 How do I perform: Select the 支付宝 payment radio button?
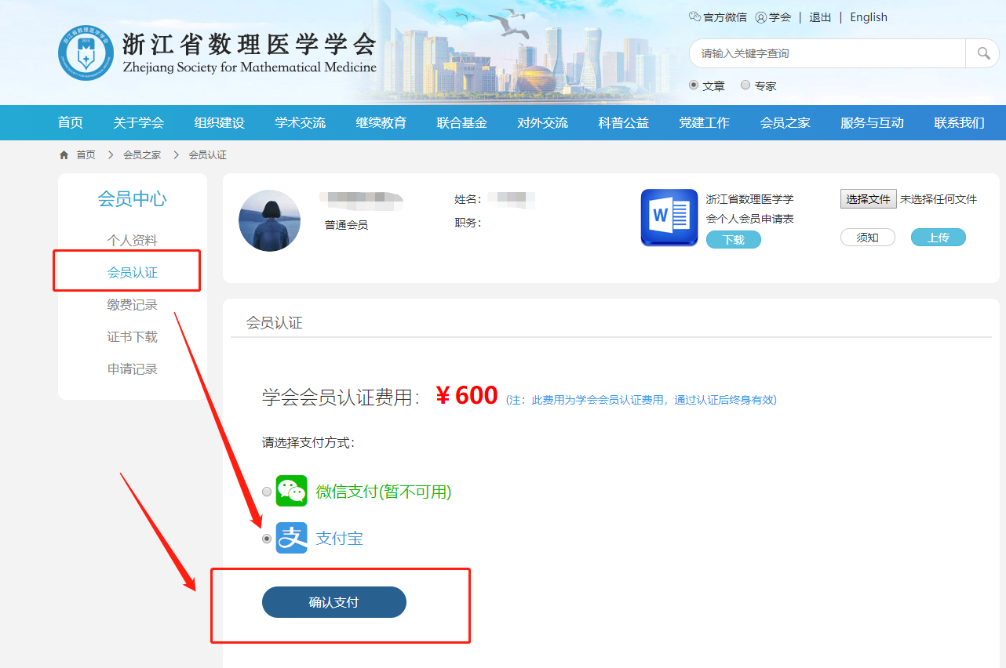click(x=267, y=539)
